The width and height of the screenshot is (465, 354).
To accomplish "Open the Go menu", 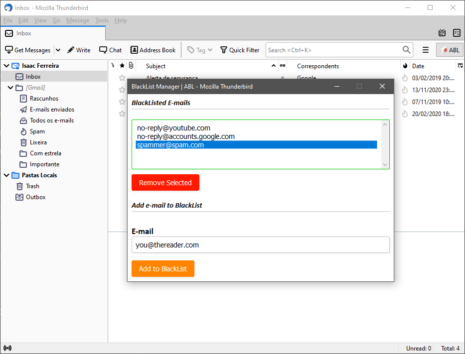I will coord(56,20).
